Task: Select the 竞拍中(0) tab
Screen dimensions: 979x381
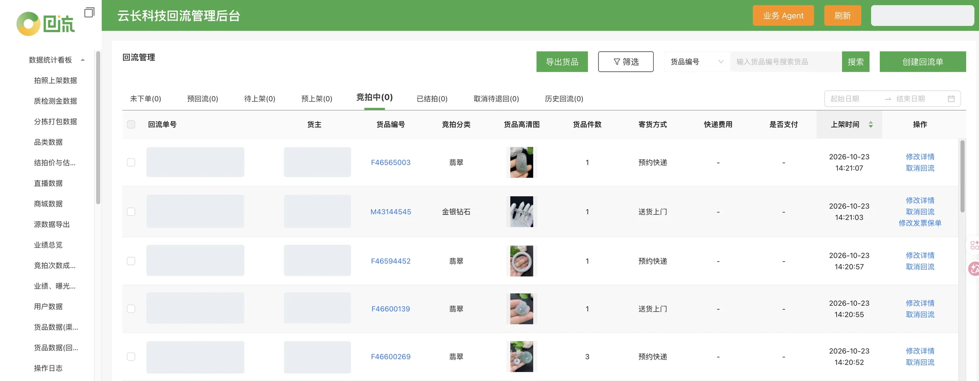Action: [x=374, y=97]
